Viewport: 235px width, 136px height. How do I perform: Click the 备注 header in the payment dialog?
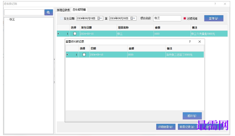184,49
